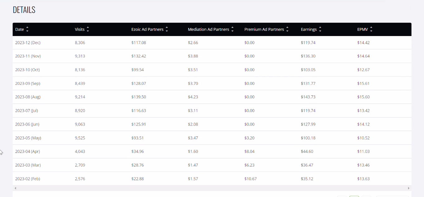Select the 2023-03 (Mar) date cell
The height and width of the screenshot is (197, 424).
[x=28, y=165]
